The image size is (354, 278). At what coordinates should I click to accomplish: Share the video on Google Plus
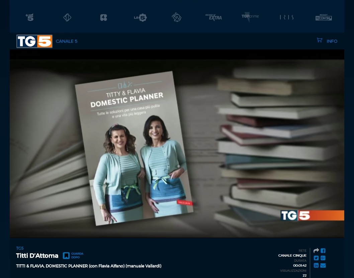tap(323, 258)
